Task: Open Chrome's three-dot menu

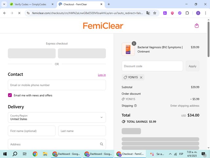Action: click(205, 13)
